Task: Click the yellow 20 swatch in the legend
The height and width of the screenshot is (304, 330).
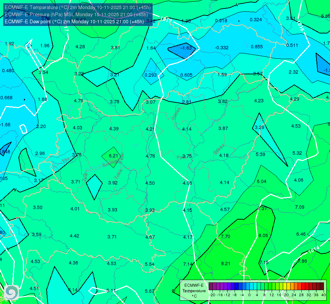Action: click(x=285, y=286)
